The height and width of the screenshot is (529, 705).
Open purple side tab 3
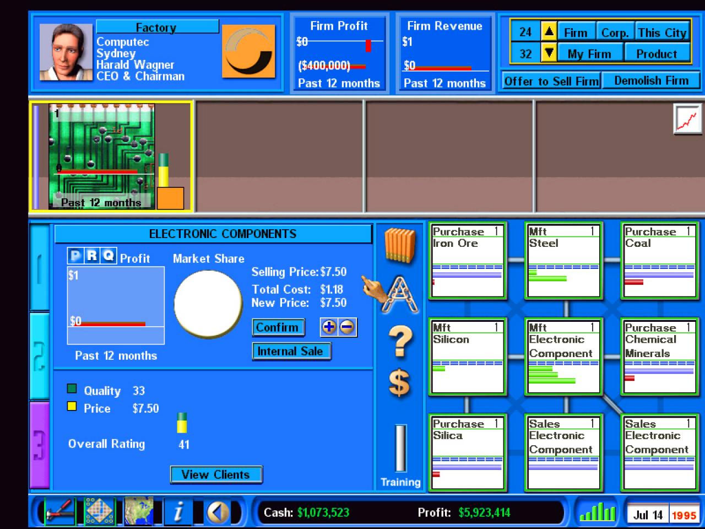39,445
